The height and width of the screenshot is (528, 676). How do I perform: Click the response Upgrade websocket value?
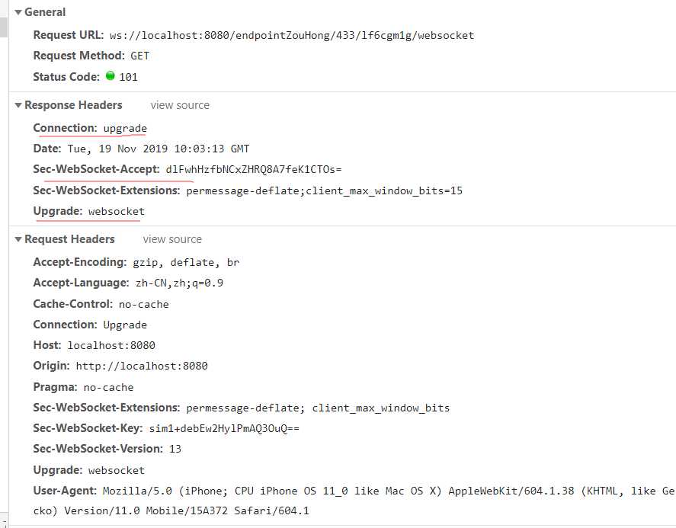(x=116, y=211)
